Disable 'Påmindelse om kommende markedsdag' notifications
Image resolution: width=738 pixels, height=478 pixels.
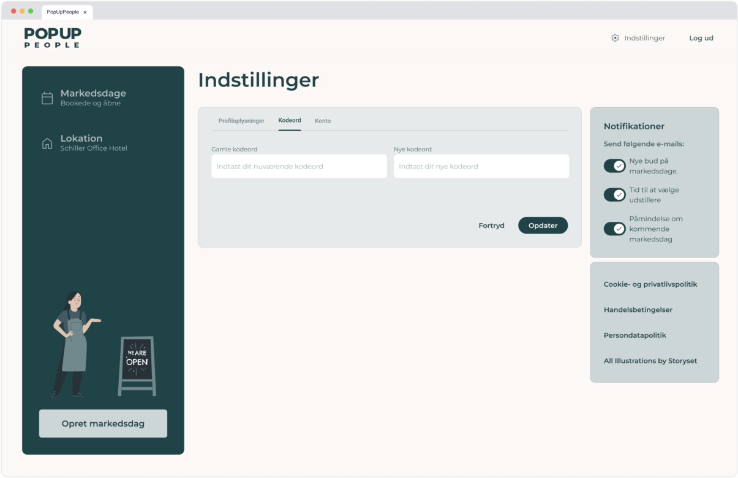(x=614, y=229)
